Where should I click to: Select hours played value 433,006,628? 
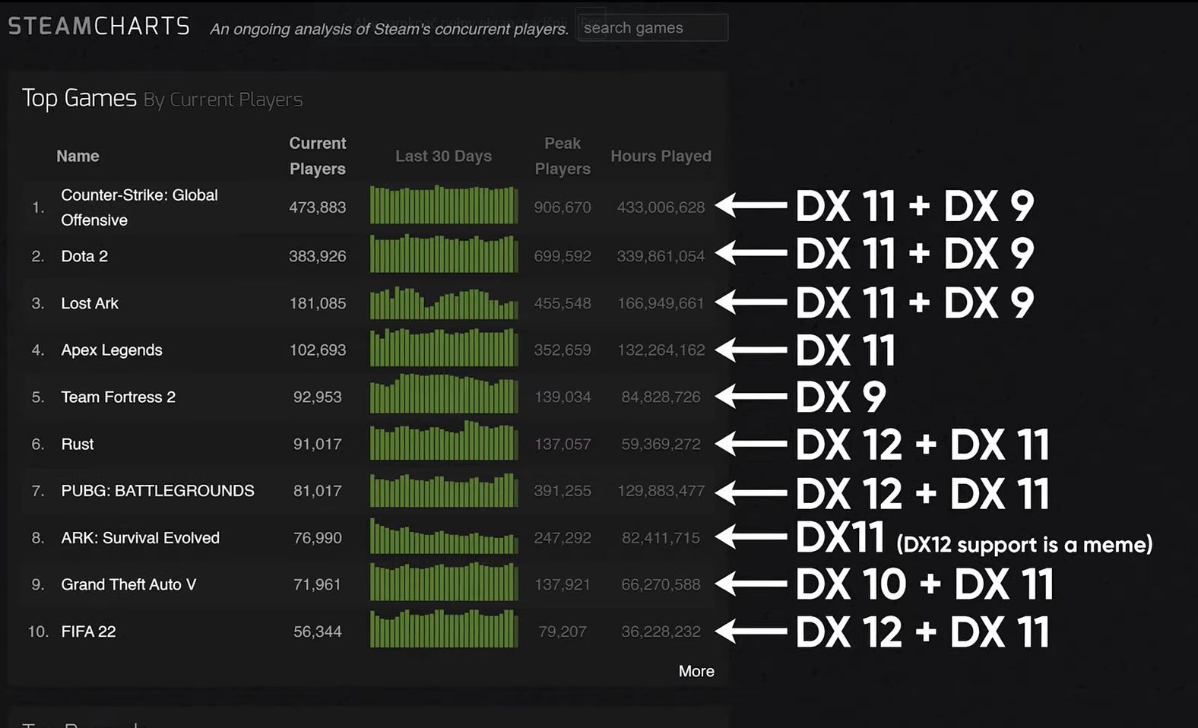point(661,207)
